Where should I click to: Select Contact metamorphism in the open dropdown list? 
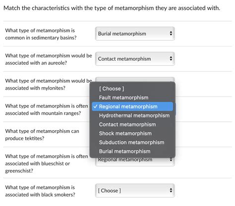127,124
